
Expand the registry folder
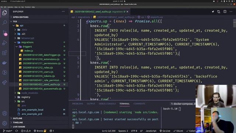[x=39, y=97]
